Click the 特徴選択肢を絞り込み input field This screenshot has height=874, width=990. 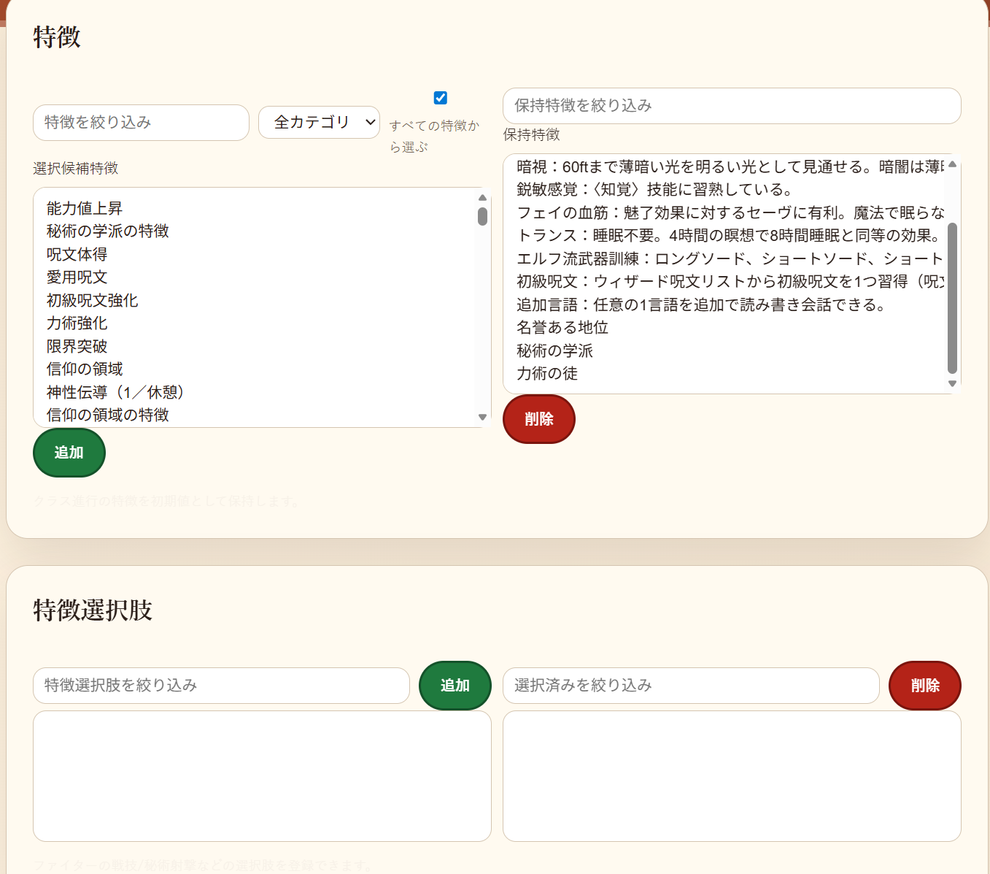[221, 686]
